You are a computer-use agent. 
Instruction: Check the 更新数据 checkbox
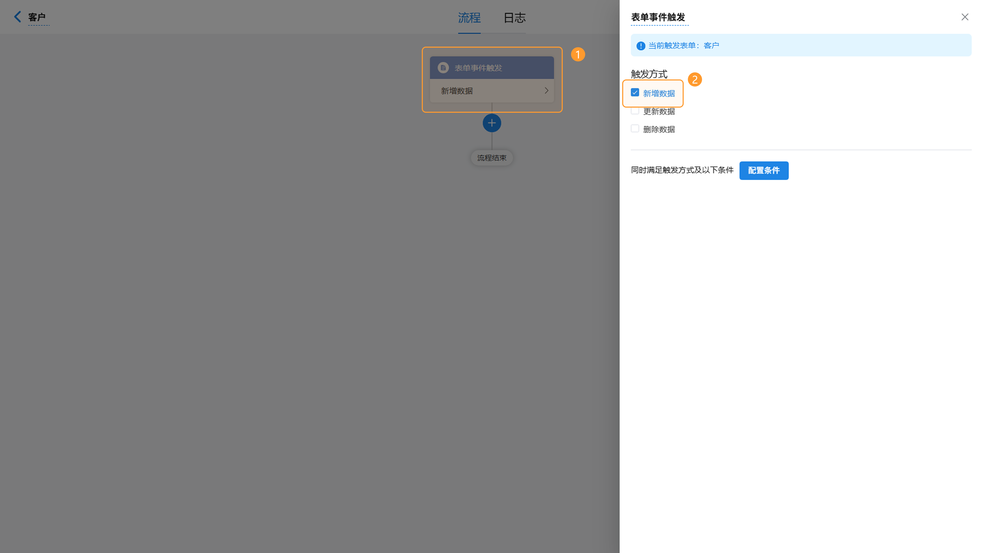pyautogui.click(x=635, y=111)
